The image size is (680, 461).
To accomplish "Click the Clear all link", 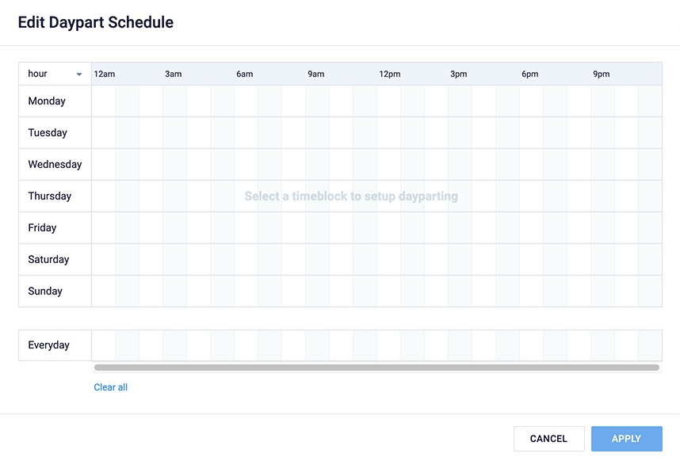I will pyautogui.click(x=111, y=387).
